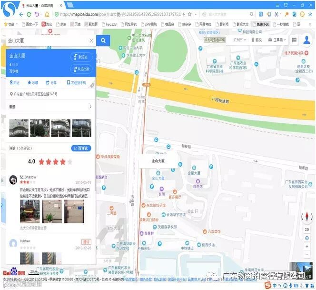Click the 到这去 route button
Viewport: 316px width, 290px height.
tap(81, 57)
